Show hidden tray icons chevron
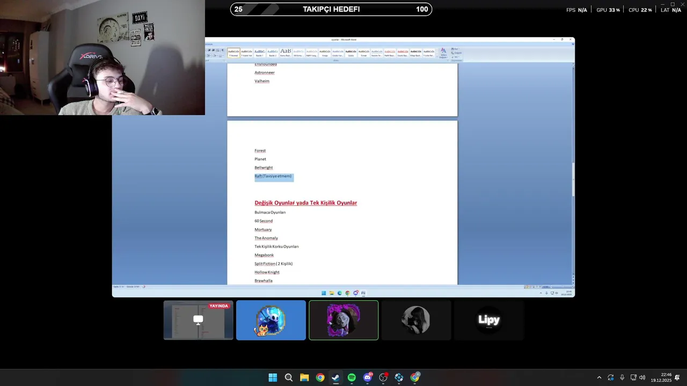 point(599,377)
